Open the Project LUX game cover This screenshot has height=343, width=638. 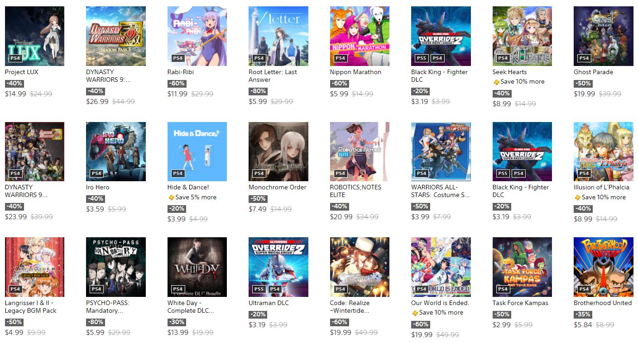[34, 36]
